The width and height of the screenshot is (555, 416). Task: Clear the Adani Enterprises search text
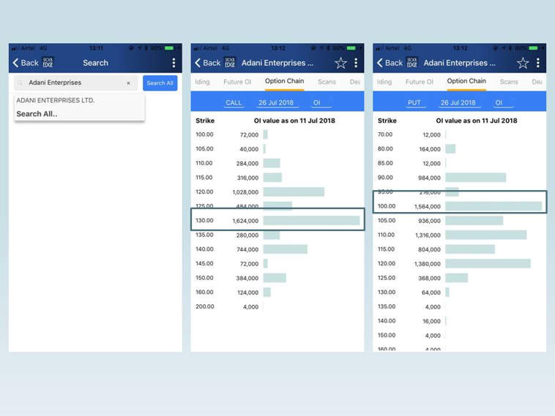[128, 83]
